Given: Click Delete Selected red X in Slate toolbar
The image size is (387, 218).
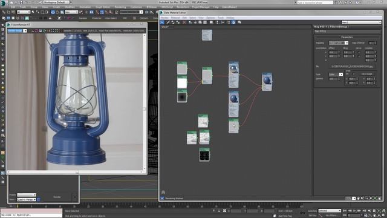Looking at the screenshot, I should point(184,22).
